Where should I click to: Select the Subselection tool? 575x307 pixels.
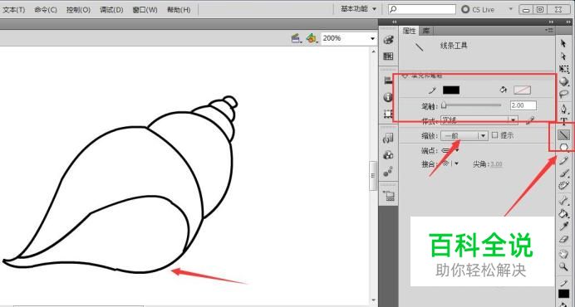click(x=563, y=56)
